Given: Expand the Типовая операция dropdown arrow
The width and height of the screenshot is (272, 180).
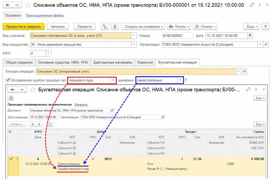Looking at the screenshot, I should coord(239,71).
